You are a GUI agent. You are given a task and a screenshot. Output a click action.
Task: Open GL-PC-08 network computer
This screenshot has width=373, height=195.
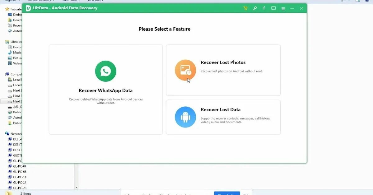(17, 172)
